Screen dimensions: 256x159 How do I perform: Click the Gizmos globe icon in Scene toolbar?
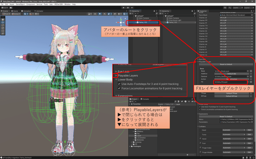[125, 14]
